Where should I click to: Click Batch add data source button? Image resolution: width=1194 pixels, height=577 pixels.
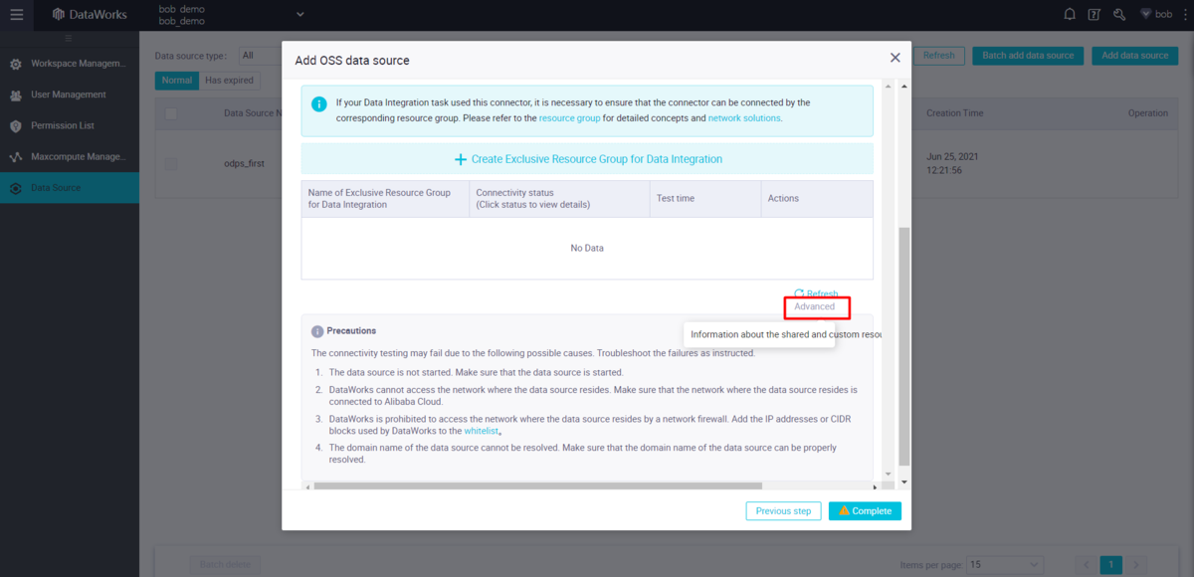click(x=1028, y=56)
